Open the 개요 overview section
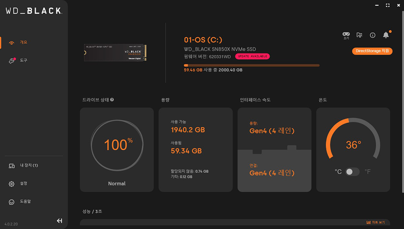The height and width of the screenshot is (229, 404). 23,42
